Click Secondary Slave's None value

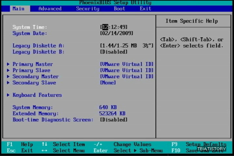pyautogui.click(x=108, y=83)
